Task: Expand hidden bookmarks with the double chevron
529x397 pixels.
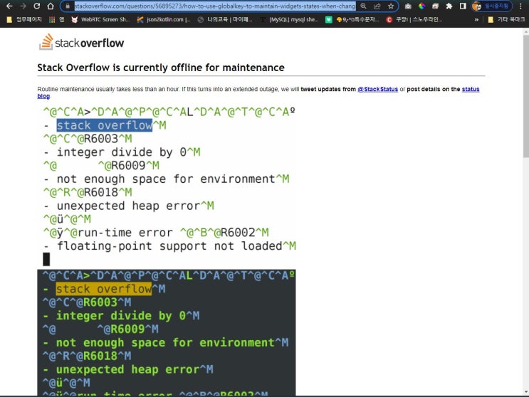Action: coord(476,19)
